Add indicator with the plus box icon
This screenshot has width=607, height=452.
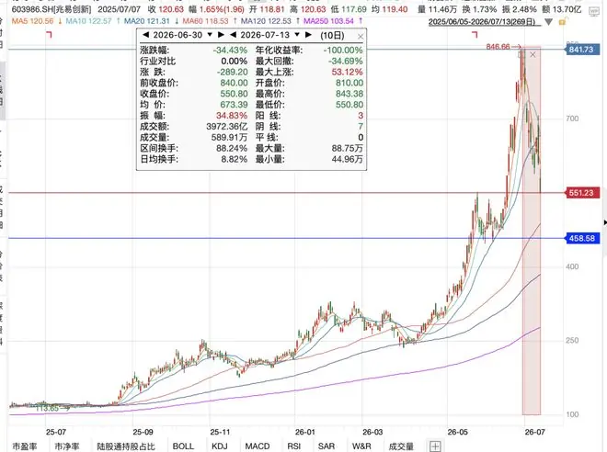click(x=435, y=446)
